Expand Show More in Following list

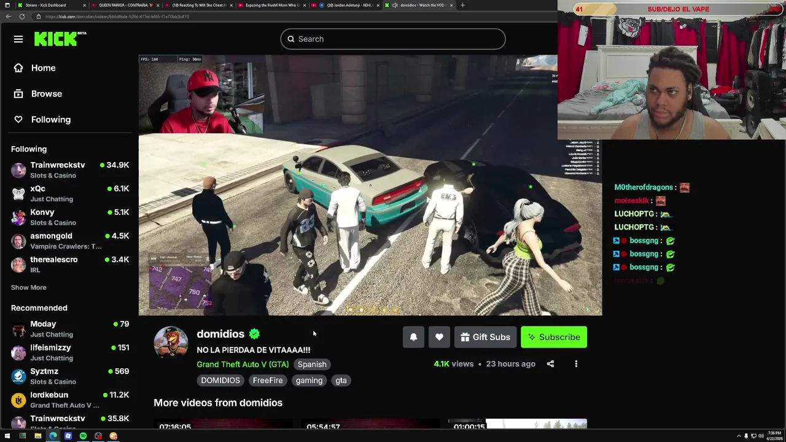pos(28,287)
